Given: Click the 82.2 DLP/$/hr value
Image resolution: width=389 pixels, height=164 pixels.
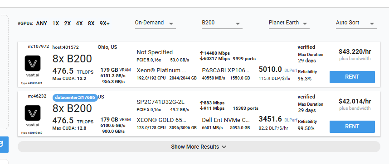Looking at the screenshot, I should (x=273, y=128).
